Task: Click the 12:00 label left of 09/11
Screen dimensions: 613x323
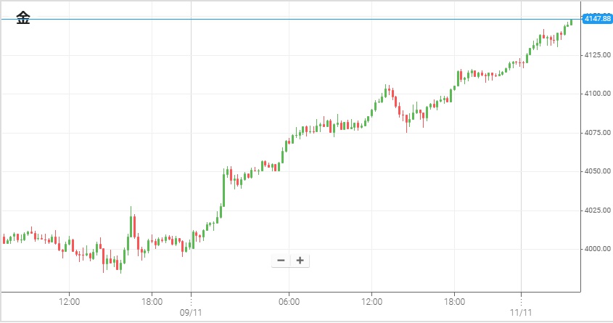Action: (69, 300)
